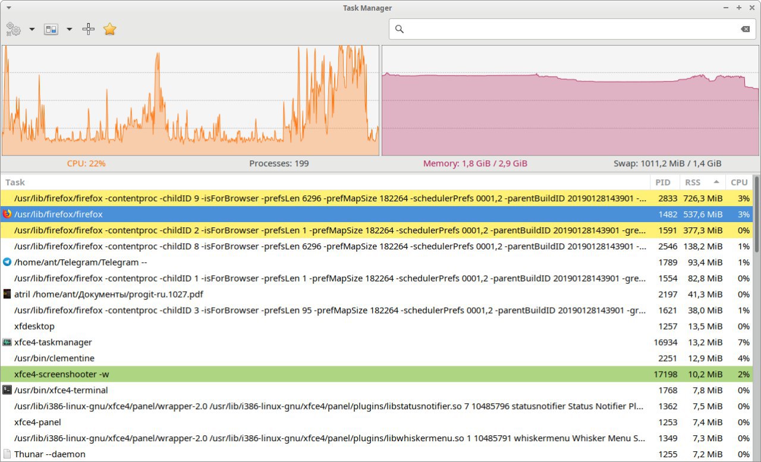The height and width of the screenshot is (462, 761).
Task: Select the xfce4-screenshooter -w row
Action: pos(377,375)
